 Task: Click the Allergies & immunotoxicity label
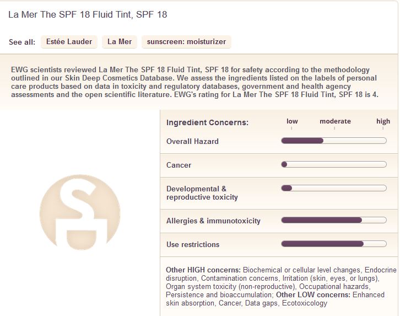pos(213,221)
